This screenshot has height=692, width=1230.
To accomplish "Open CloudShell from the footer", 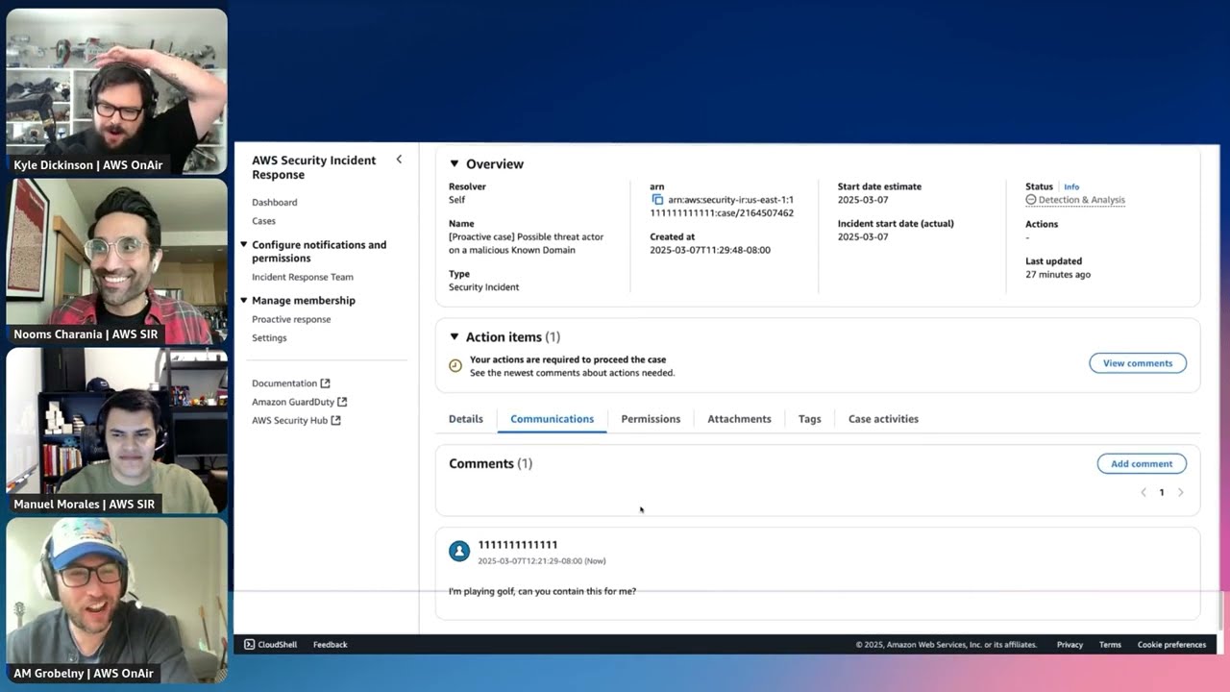I will tap(270, 645).
